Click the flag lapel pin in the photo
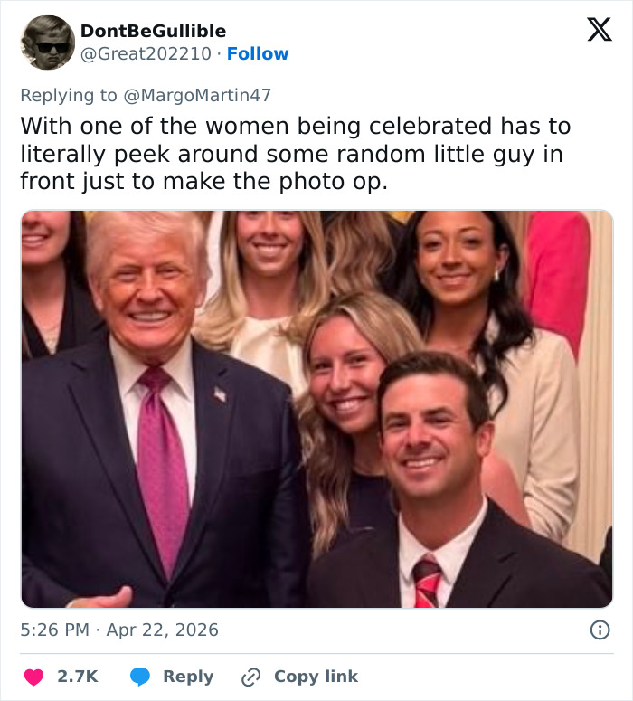633x701 pixels. 221,393
